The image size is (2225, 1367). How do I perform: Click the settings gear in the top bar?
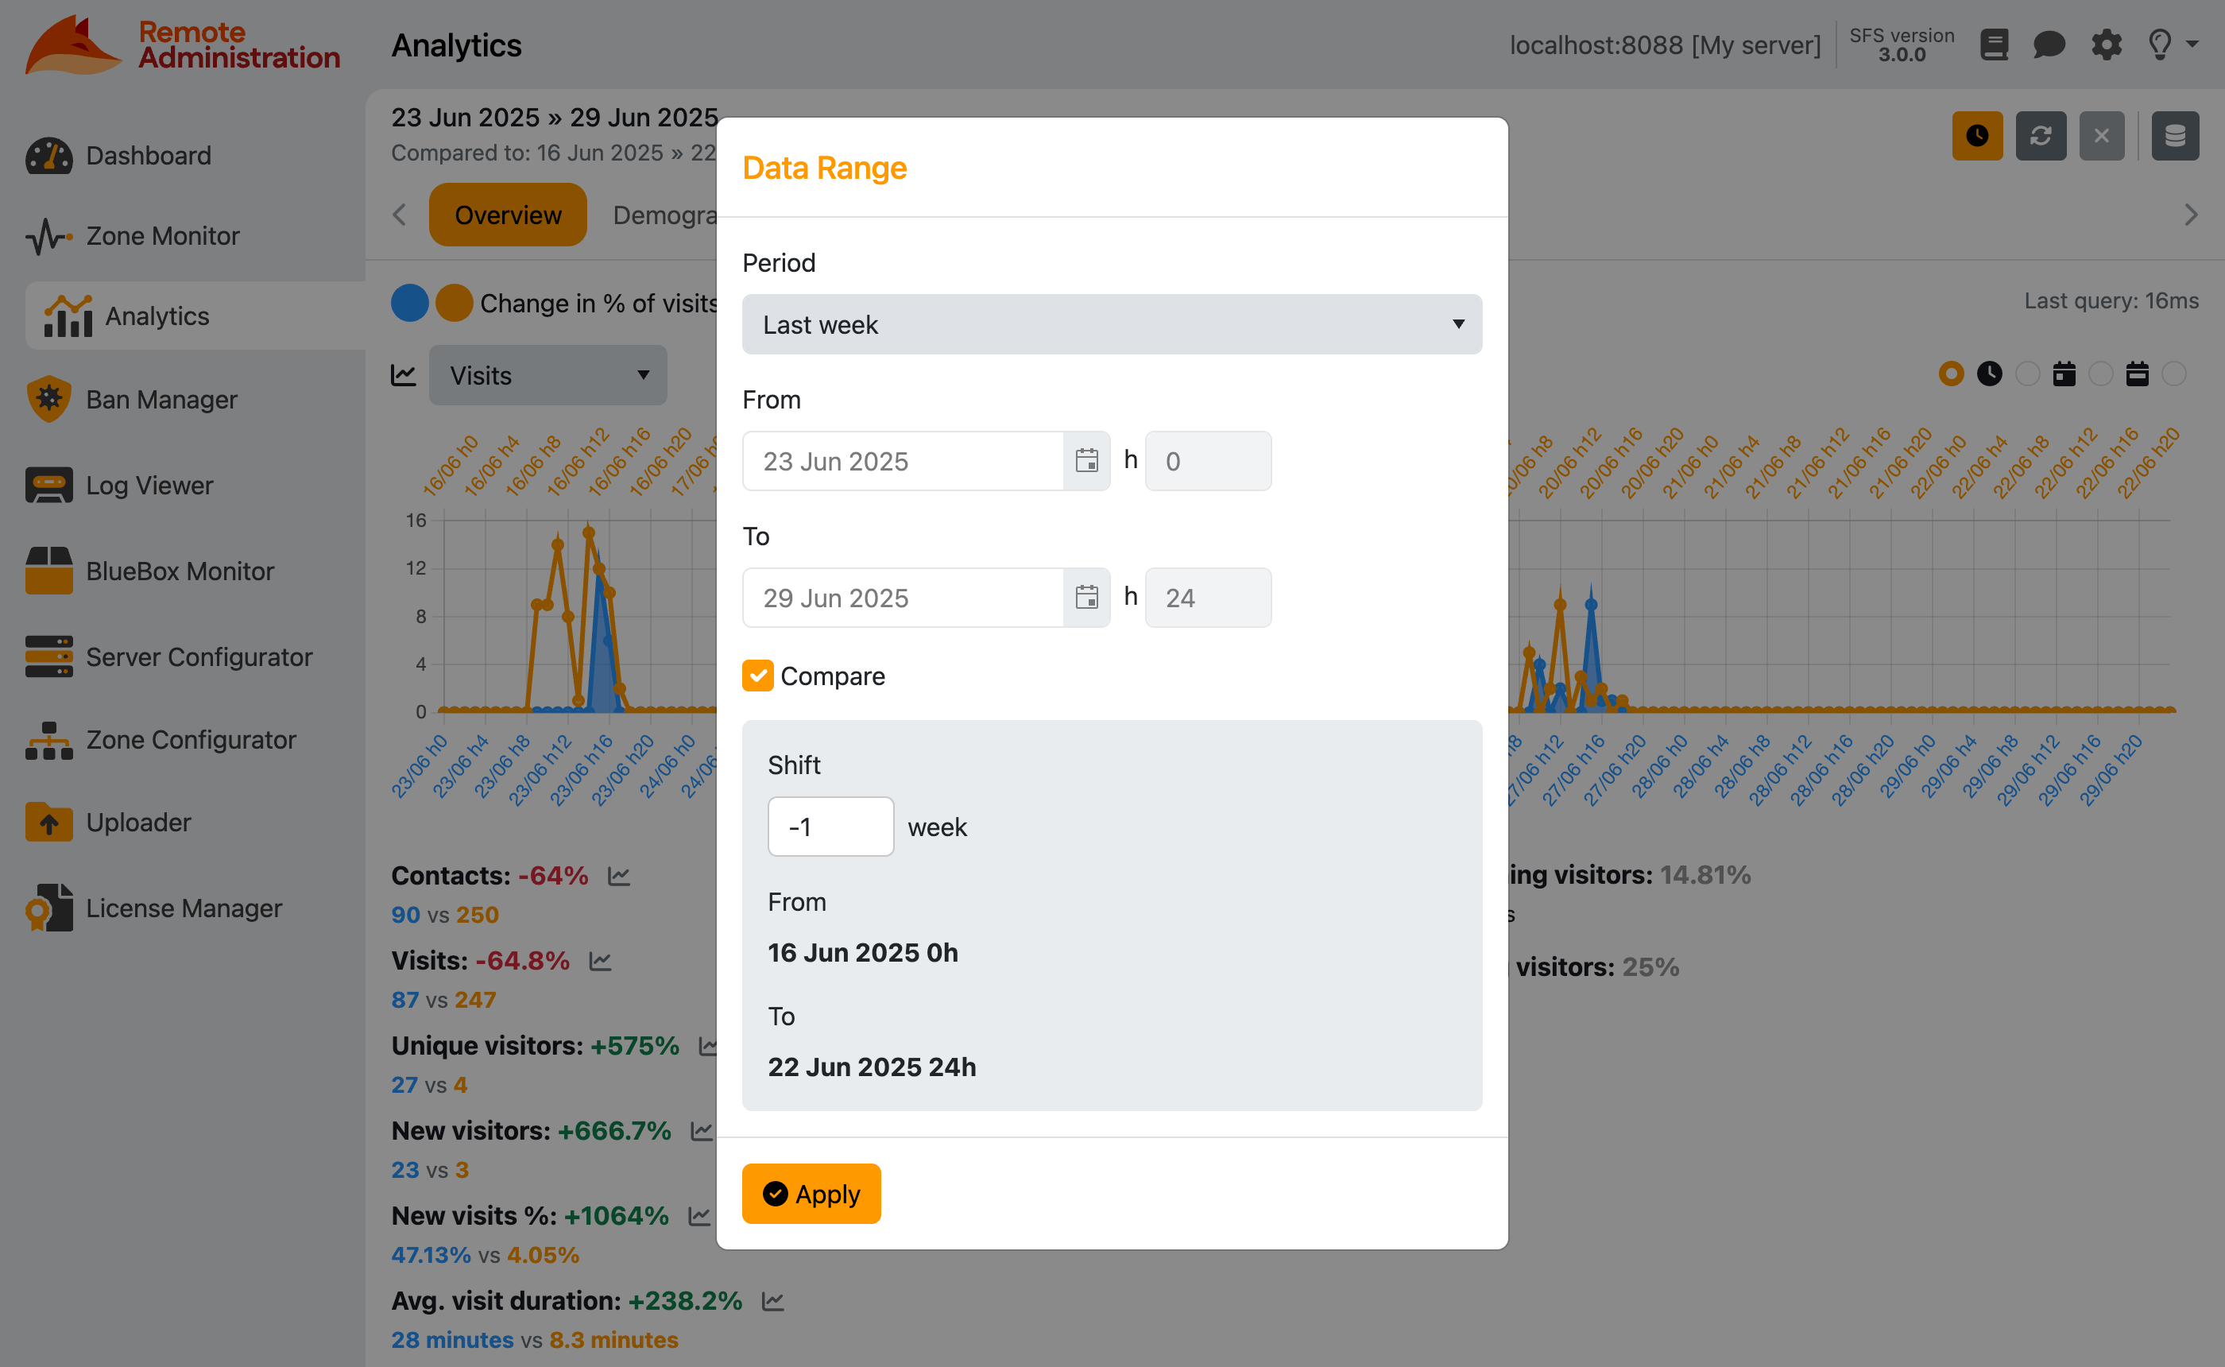pyautogui.click(x=2107, y=45)
